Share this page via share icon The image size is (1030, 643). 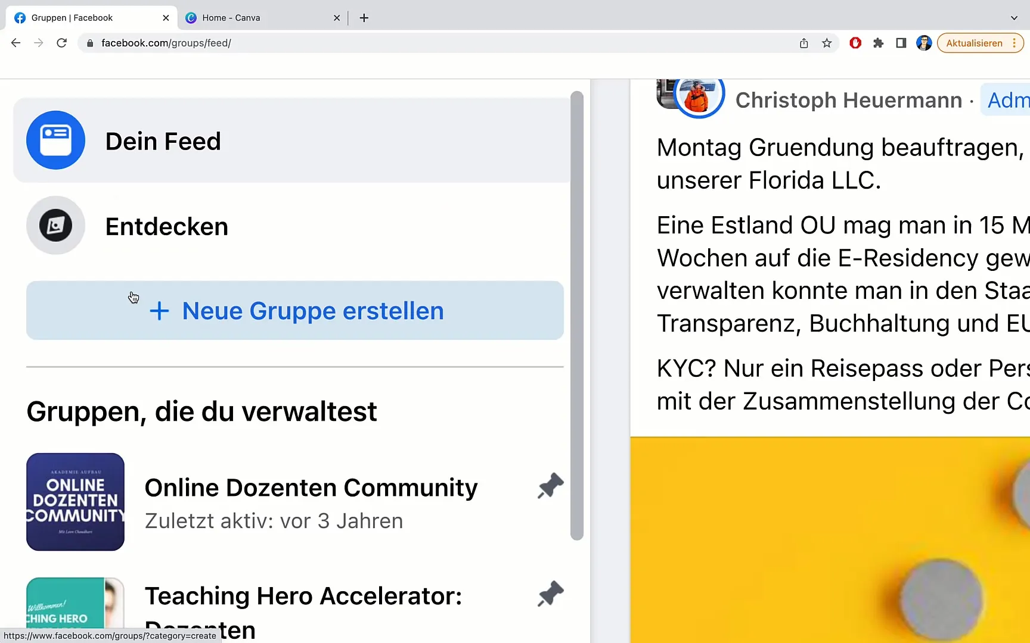pos(804,43)
